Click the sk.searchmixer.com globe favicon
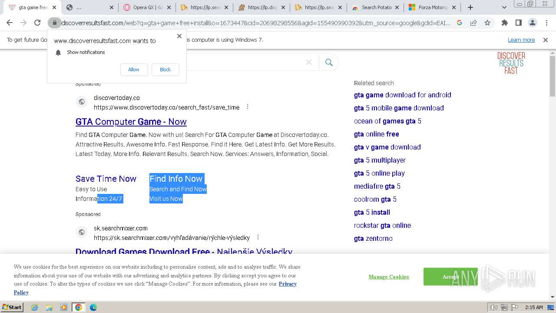 pos(82,233)
